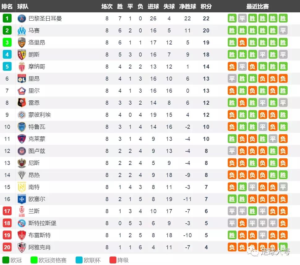Viewport: 300px width, 265px height.
Task: Click the red 降级 legend swatch
Action: click(113, 260)
